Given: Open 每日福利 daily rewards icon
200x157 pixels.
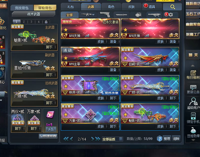Looking at the screenshot, I should point(193,75).
